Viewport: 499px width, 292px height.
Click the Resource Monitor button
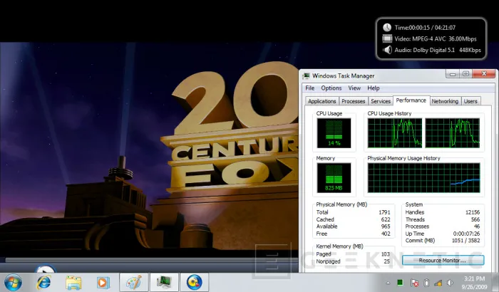[443, 260]
